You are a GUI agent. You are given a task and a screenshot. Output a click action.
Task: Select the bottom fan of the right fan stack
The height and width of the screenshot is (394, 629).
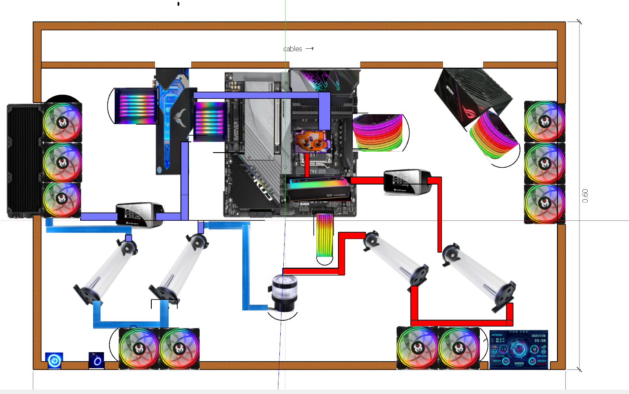(x=545, y=204)
